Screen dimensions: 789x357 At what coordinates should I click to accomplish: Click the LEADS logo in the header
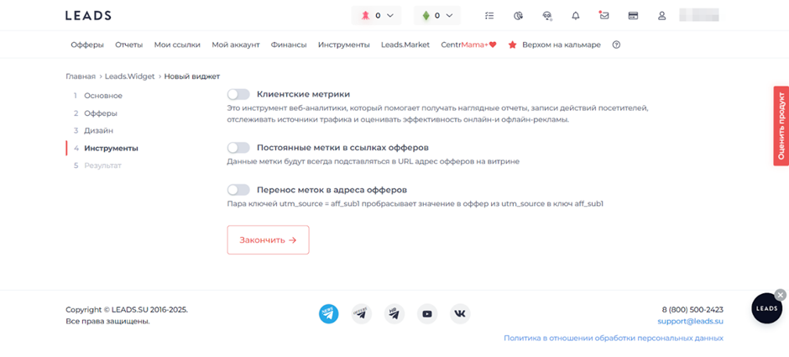click(x=88, y=16)
